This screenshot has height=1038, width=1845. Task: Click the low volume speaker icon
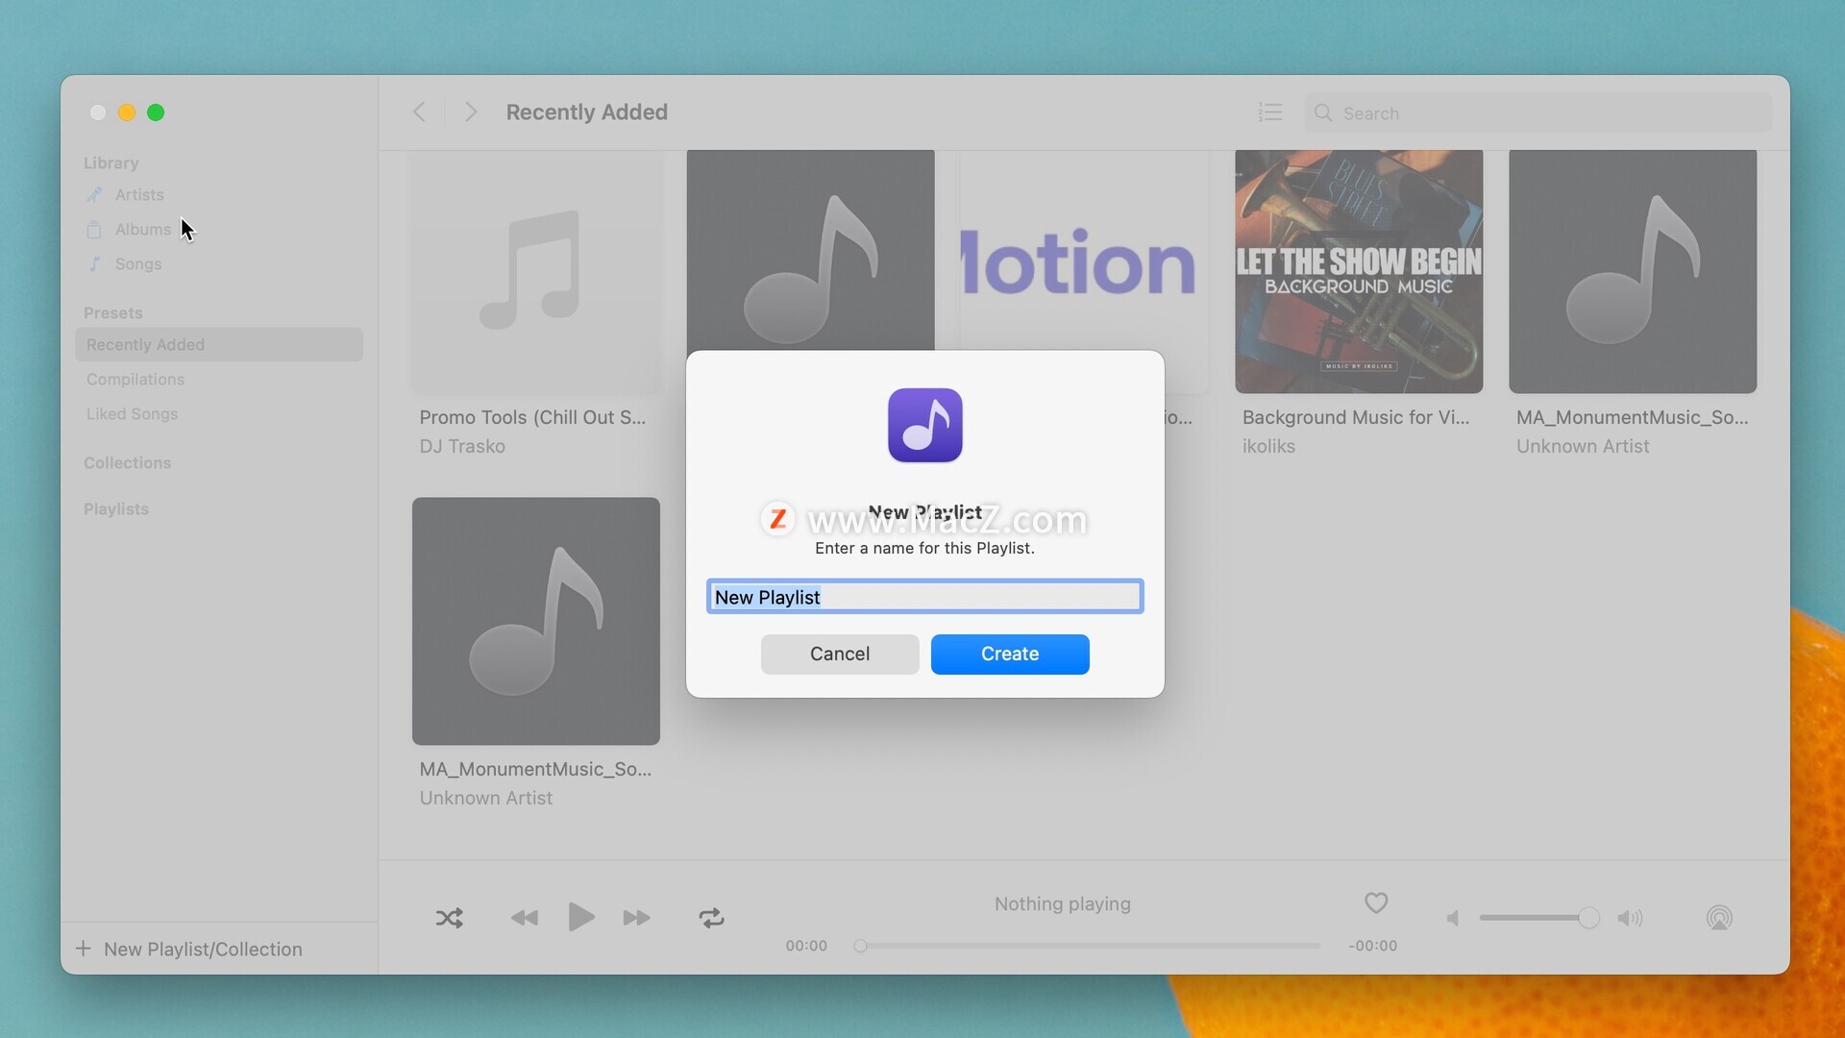[1453, 918]
